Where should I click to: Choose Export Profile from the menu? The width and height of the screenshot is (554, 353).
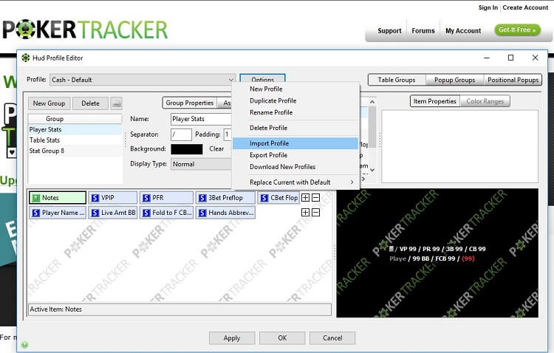point(295,155)
